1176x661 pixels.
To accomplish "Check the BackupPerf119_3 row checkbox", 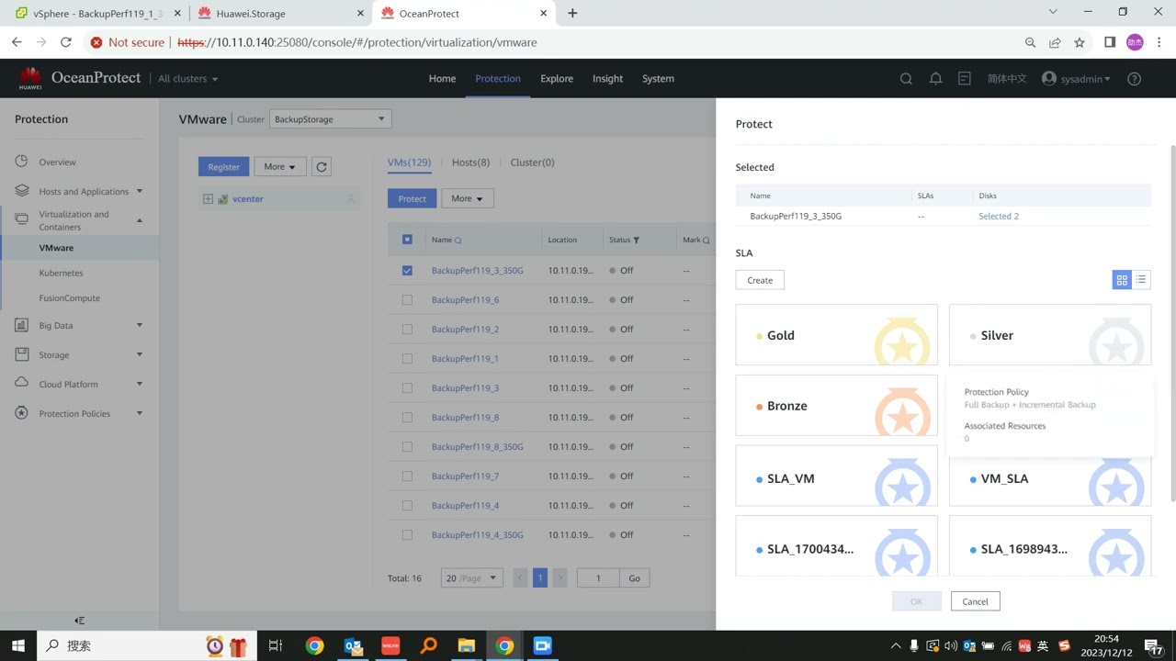I will pos(407,388).
